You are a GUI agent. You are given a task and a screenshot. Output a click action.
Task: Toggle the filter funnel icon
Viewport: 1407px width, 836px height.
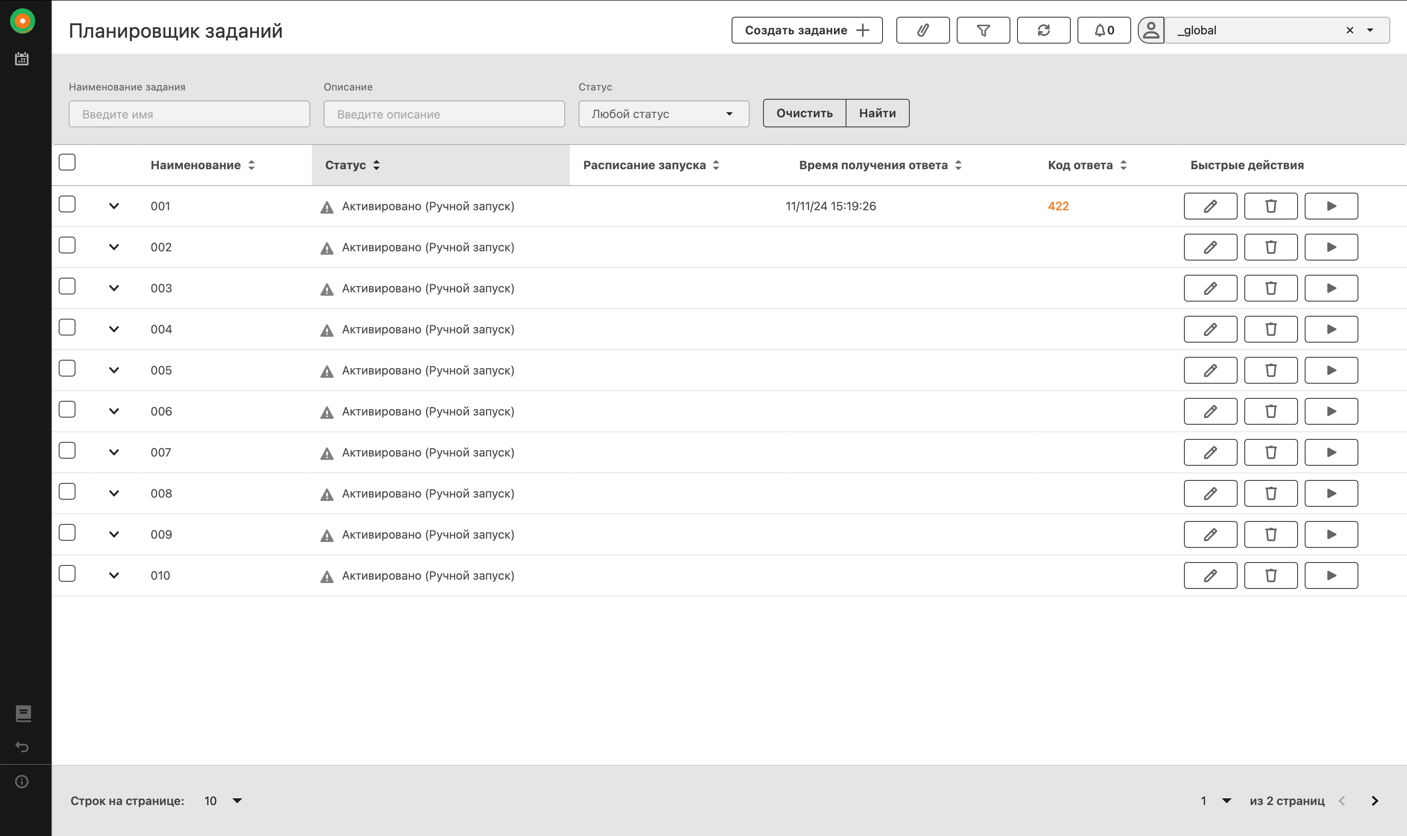point(983,31)
